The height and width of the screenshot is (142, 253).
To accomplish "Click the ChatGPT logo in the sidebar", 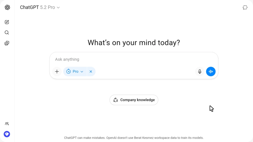I will coord(7,7).
